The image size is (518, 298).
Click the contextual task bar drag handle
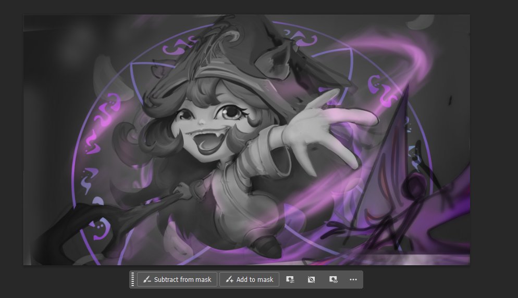pos(133,280)
